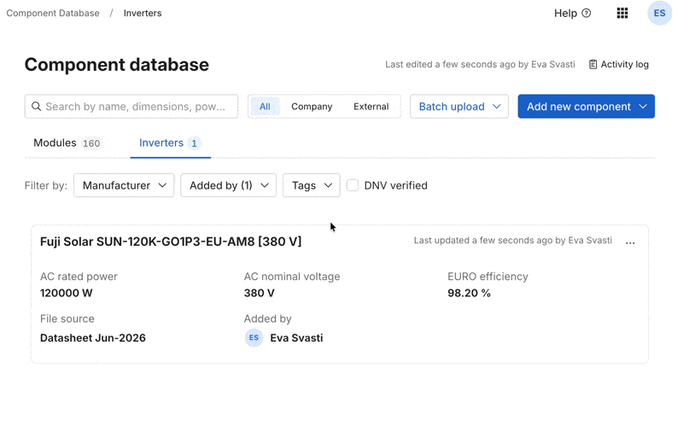Click the Add new component button
The width and height of the screenshot is (683, 438).
(587, 107)
